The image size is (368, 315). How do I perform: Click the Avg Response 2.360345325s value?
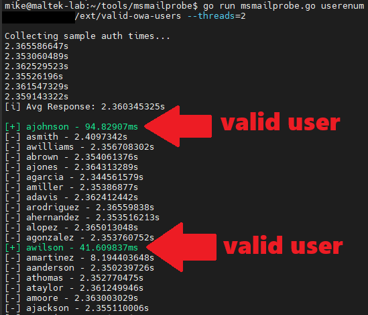tap(133, 107)
